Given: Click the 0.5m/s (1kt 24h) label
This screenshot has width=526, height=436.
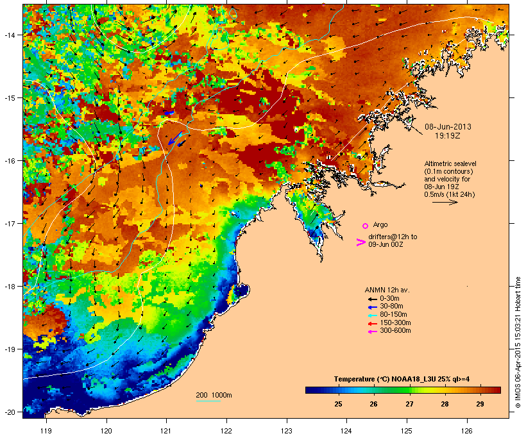Looking at the screenshot, I should [450, 194].
